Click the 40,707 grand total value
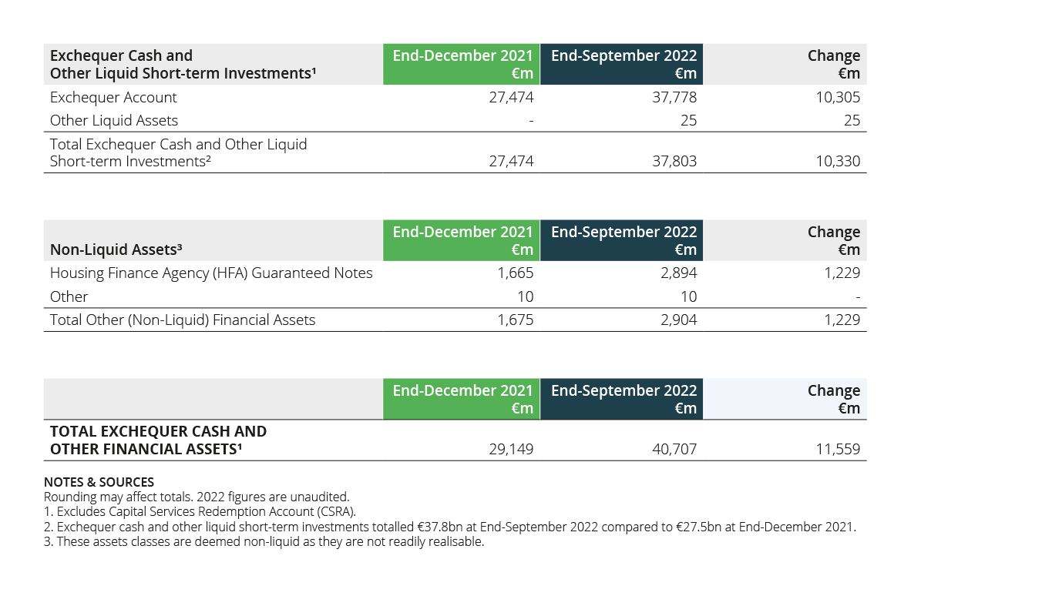 (674, 449)
